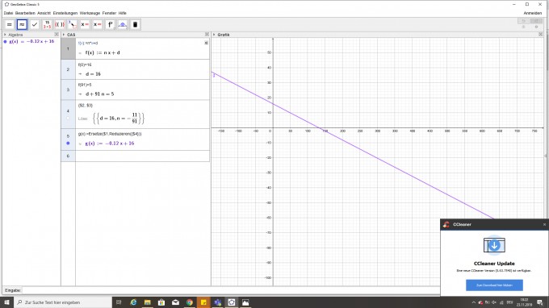Click the f(x) := n x + d output
Screen dimensions: 549x308
pyautogui.click(x=103, y=52)
